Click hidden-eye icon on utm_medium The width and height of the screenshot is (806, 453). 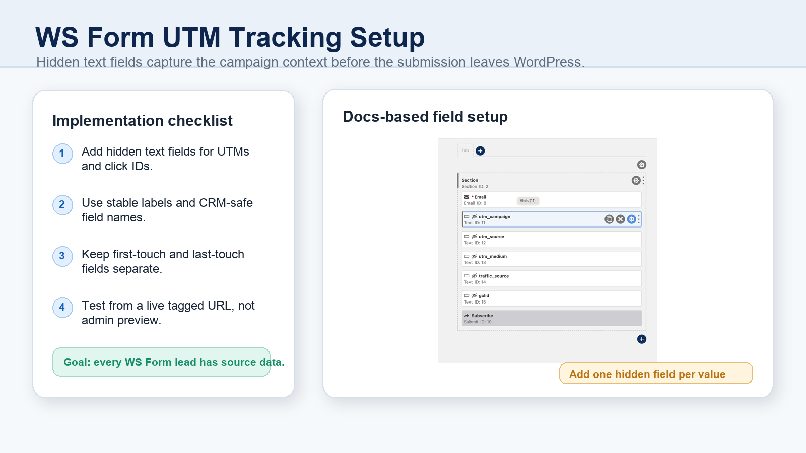click(474, 256)
